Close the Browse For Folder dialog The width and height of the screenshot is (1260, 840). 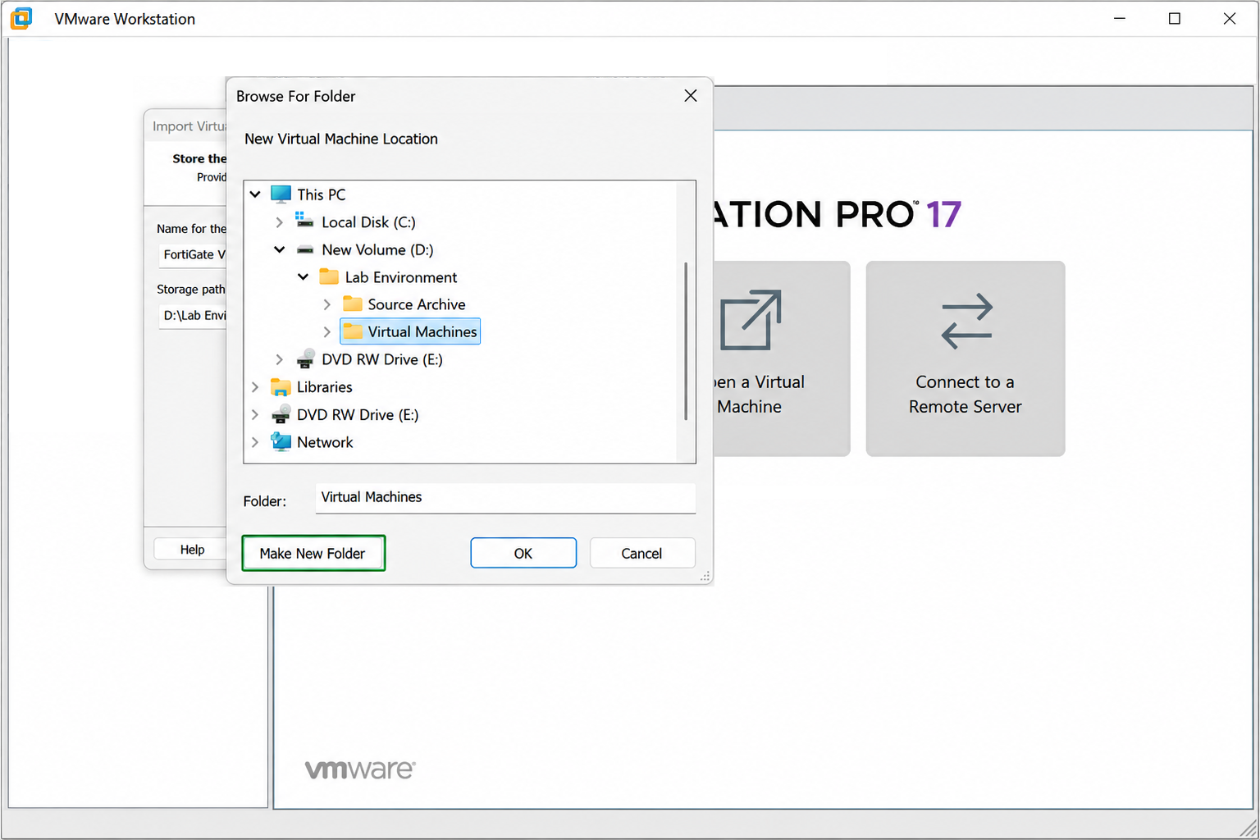point(691,96)
